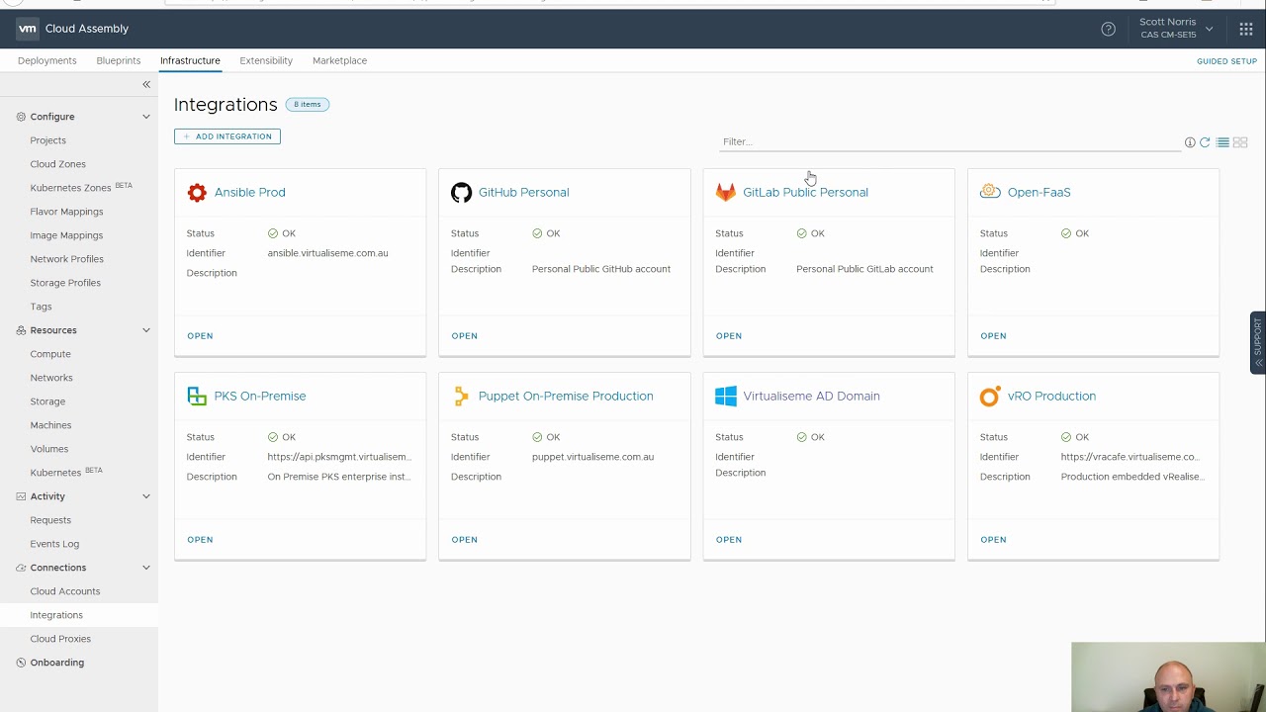Click the Activity section icon

coord(21,496)
